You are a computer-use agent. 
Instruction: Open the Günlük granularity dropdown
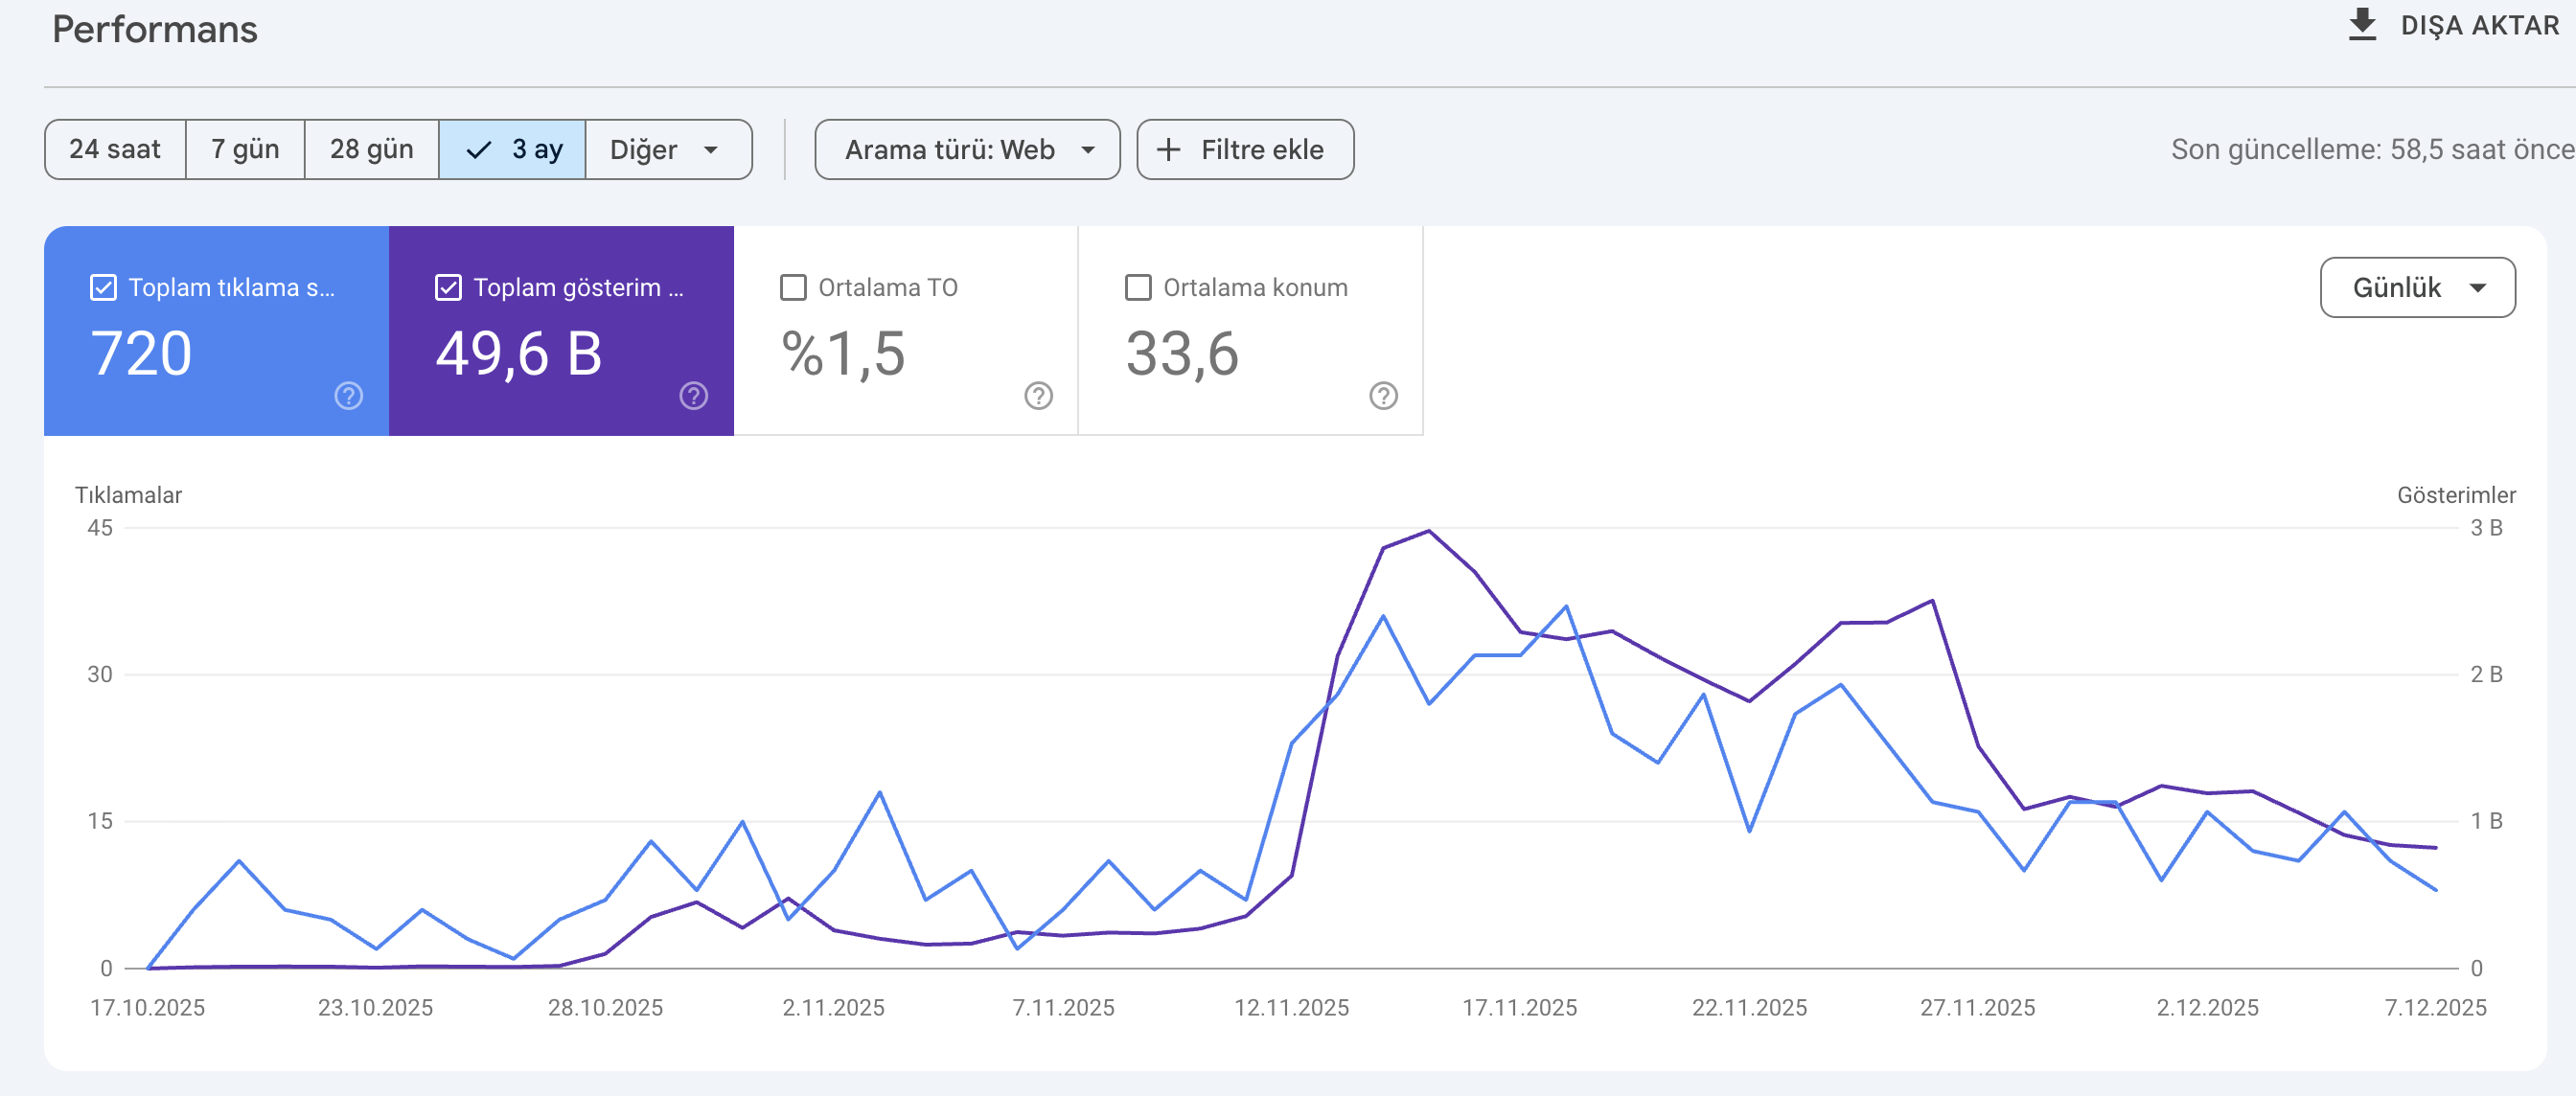2417,288
